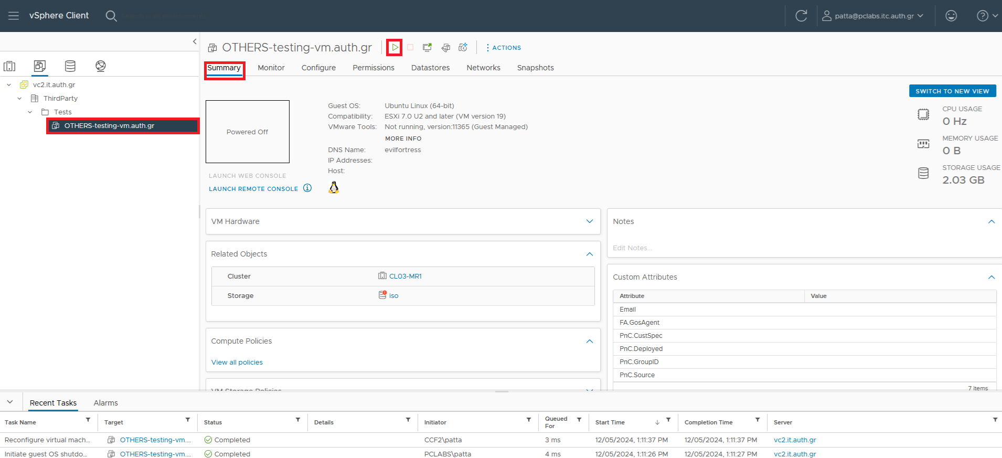This screenshot has height=458, width=1002.
Task: Open the CL03-MR1 cluster link
Action: 406,276
